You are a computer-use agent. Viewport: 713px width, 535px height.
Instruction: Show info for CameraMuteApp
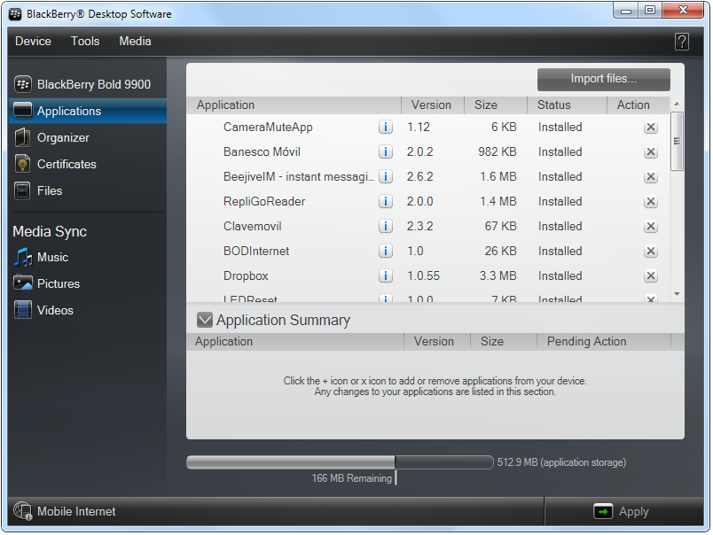tap(385, 128)
